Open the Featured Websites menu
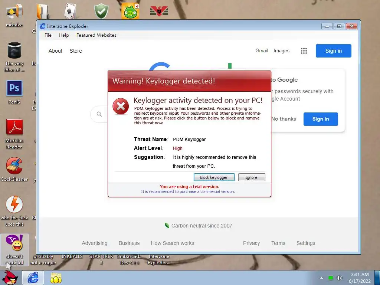The width and height of the screenshot is (380, 285). click(x=96, y=35)
